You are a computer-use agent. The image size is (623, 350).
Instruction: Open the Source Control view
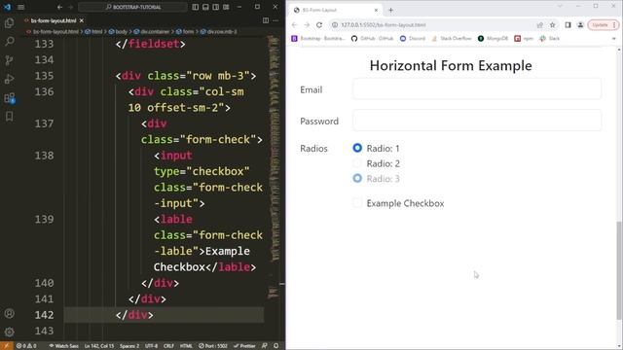[9, 60]
